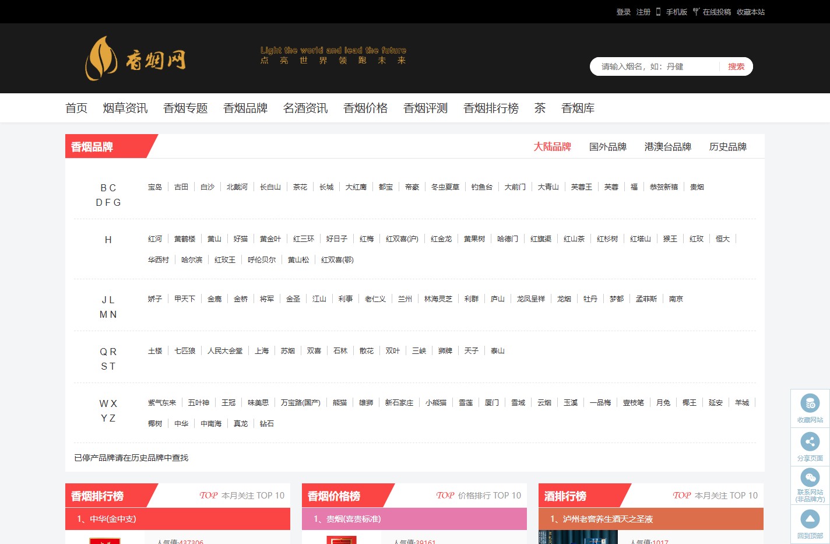The height and width of the screenshot is (544, 830).
Task: Open the 呼伦贝尔 brand link
Action: [x=262, y=260]
